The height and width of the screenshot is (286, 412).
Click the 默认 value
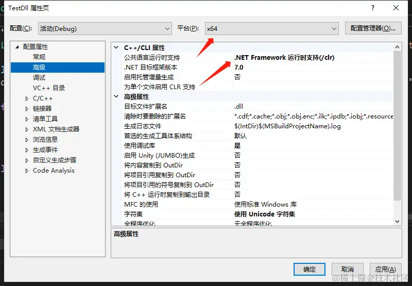[x=241, y=136]
